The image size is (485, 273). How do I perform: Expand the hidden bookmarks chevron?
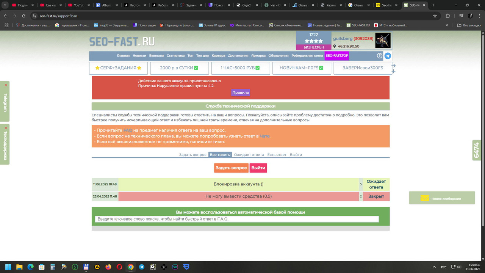coord(447,25)
